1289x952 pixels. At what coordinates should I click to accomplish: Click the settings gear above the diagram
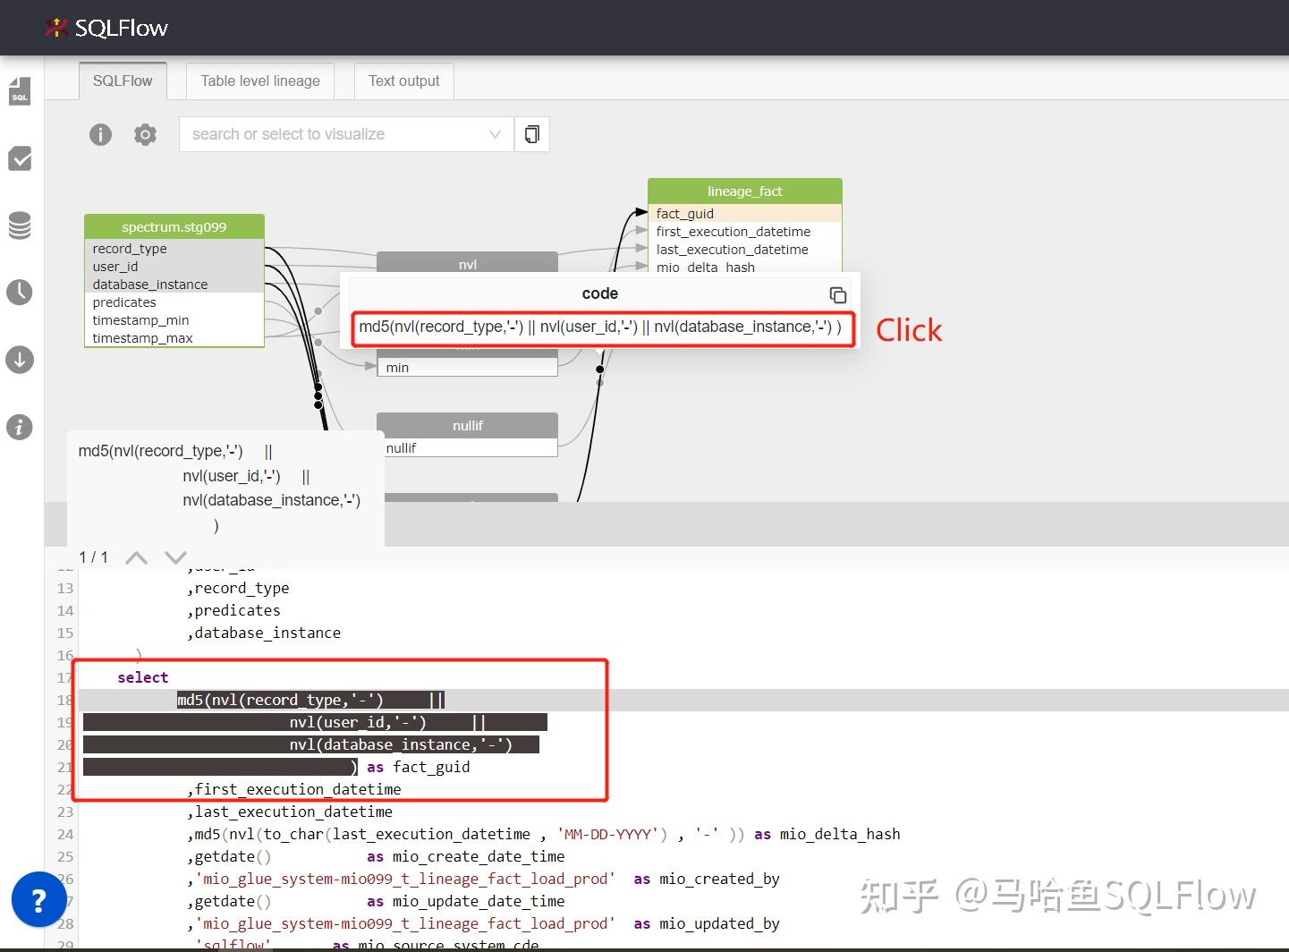(x=145, y=134)
